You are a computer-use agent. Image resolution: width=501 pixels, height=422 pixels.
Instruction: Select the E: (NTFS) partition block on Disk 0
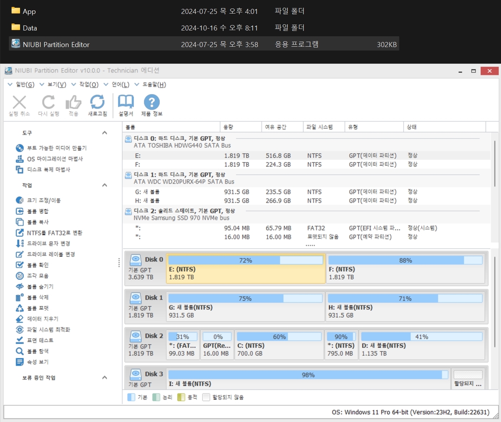(246, 268)
